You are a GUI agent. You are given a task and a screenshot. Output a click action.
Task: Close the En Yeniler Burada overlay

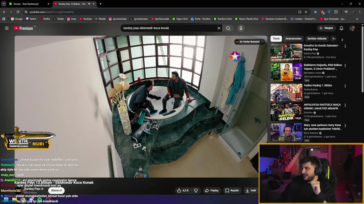coord(262,42)
